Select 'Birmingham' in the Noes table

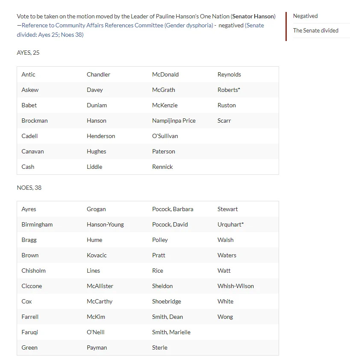[x=37, y=225]
